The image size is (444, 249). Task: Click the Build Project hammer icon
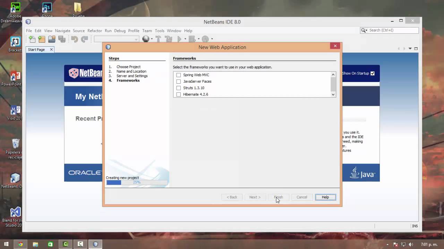[158, 39]
